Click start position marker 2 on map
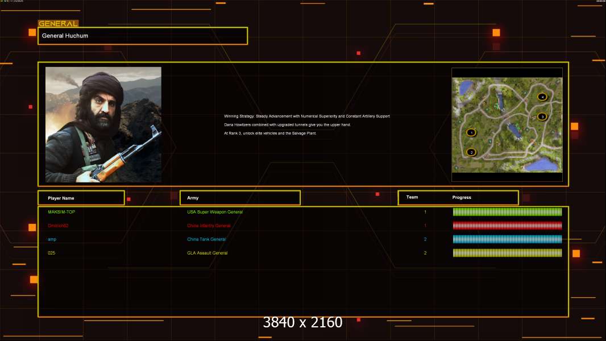Viewport: 606px width, 341px height. click(x=471, y=152)
